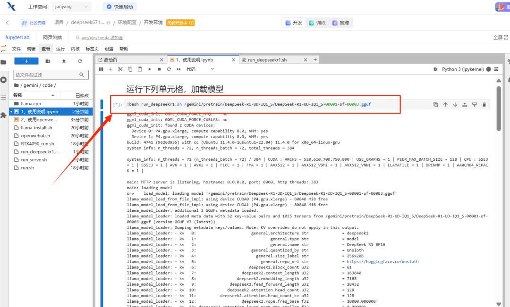Open the apt/pip/conda 源加速 link

(x=102, y=38)
